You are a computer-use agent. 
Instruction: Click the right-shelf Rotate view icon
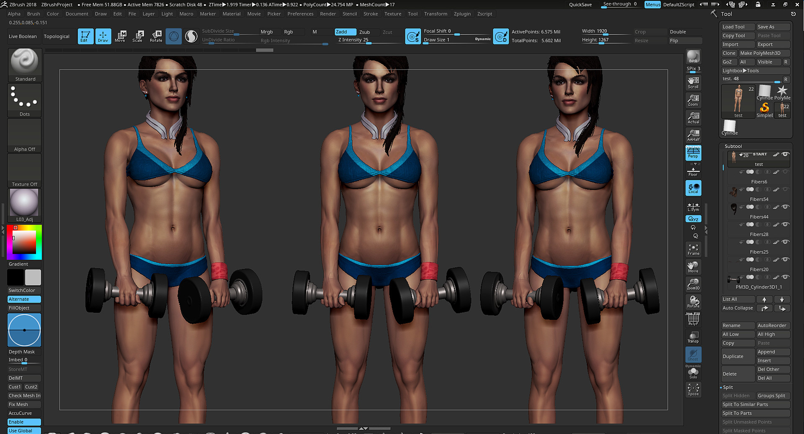point(693,301)
